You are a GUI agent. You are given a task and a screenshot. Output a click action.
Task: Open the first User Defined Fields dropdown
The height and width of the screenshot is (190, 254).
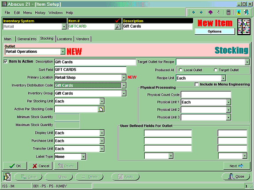tap(171, 156)
